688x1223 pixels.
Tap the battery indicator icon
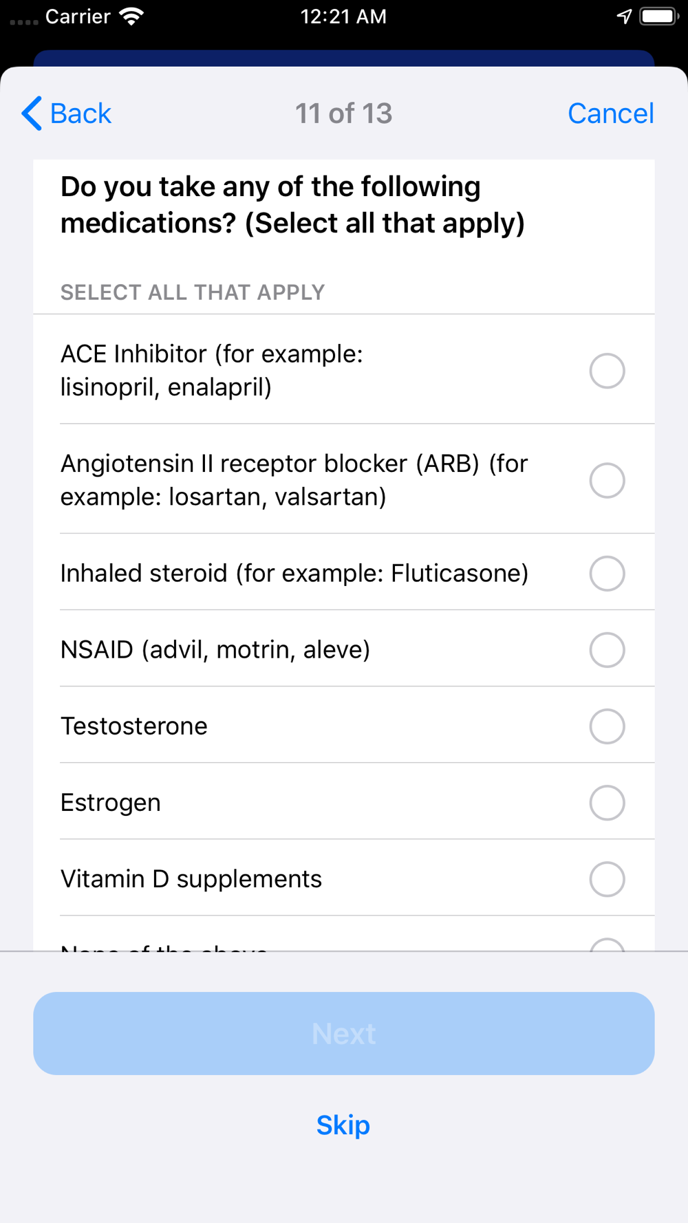click(658, 17)
